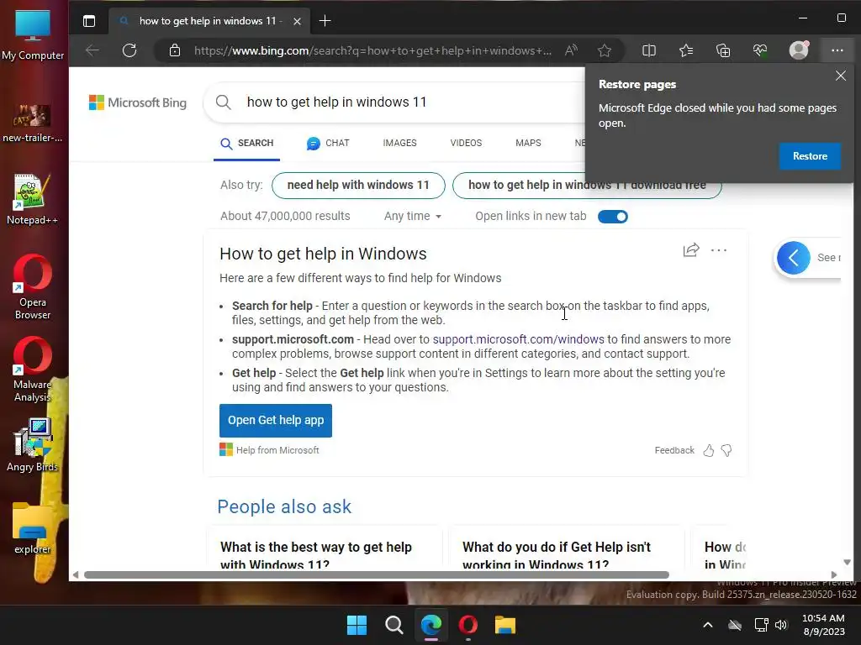Viewport: 861px width, 645px height.
Task: Refresh the Bing results page
Action: click(x=129, y=50)
